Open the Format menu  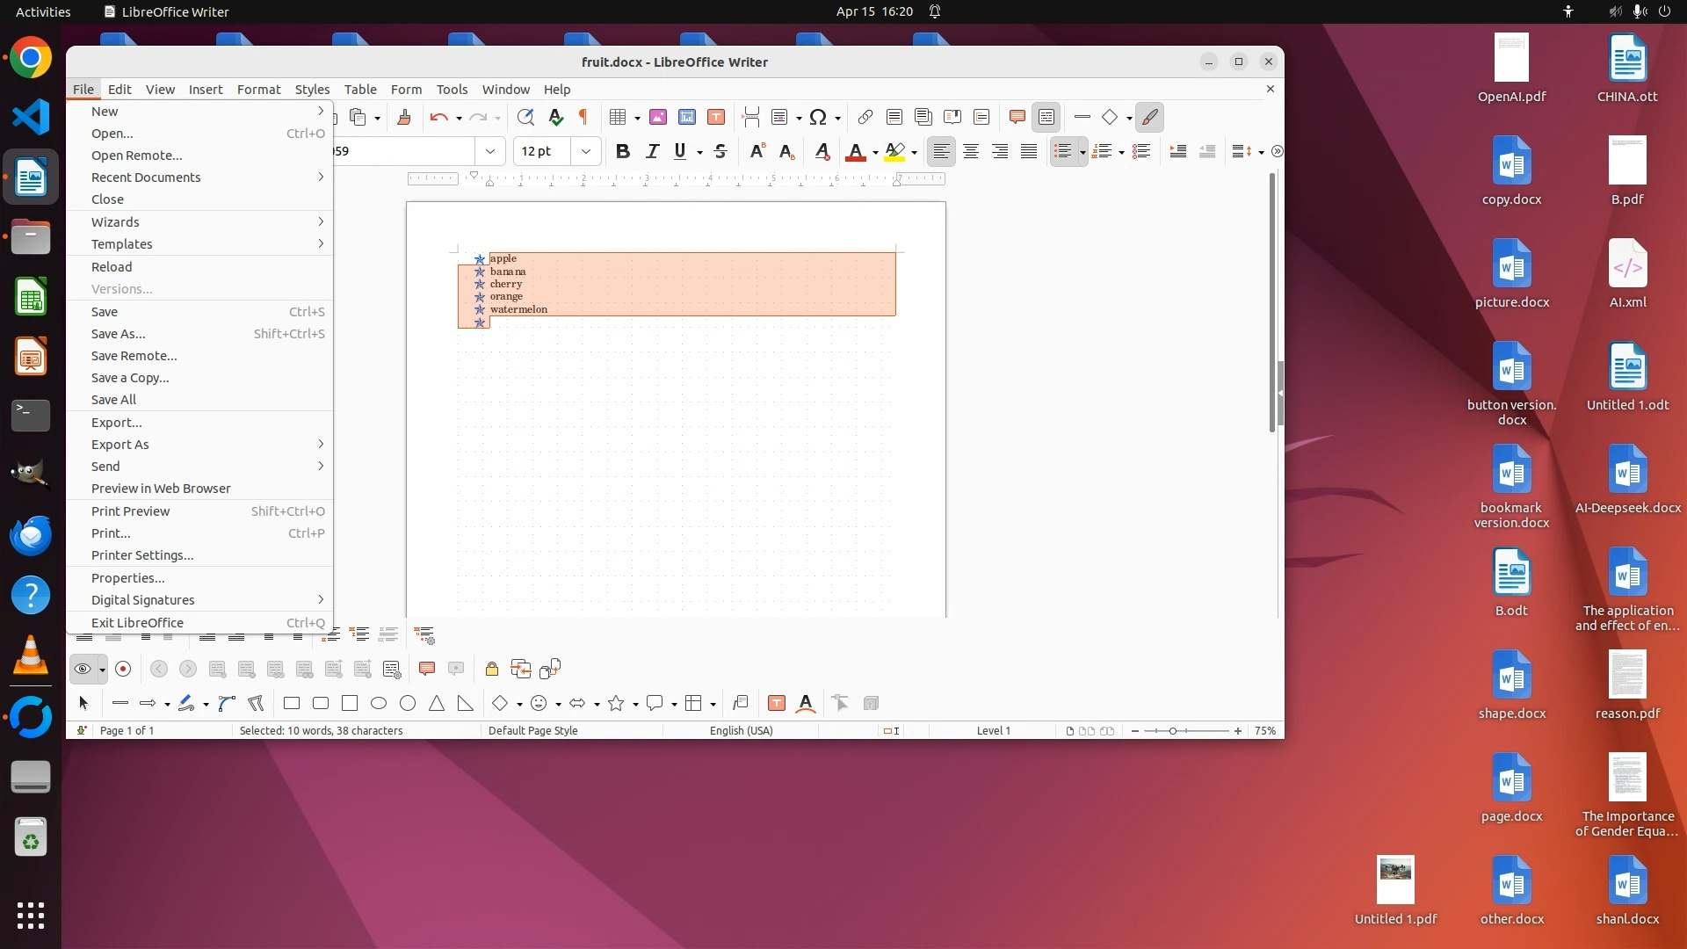click(258, 89)
